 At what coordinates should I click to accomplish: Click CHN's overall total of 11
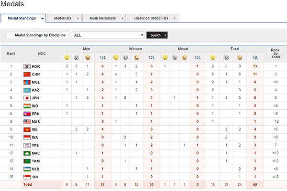pos(255,74)
